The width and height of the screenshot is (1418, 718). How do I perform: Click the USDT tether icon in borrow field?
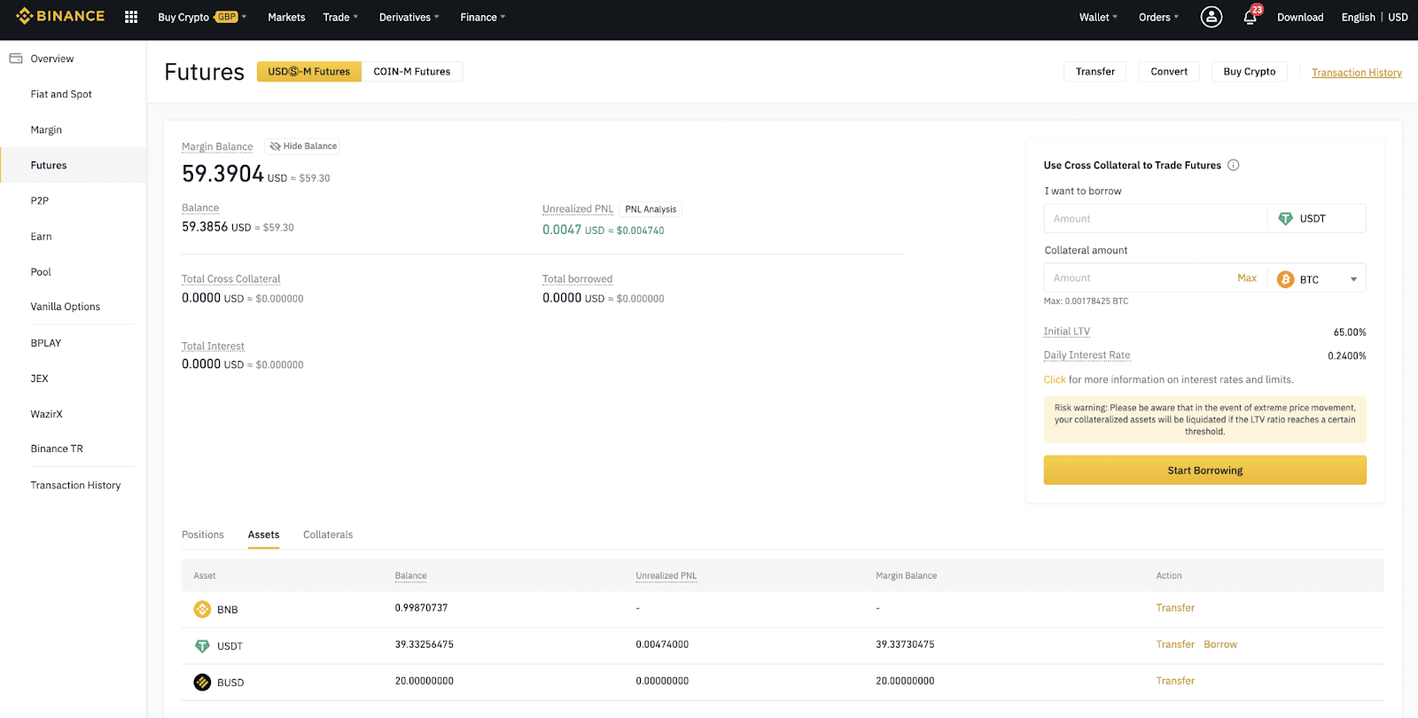click(1285, 218)
